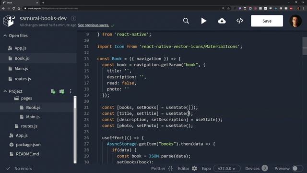Click the project panel vertical scrollbar
This screenshot has width=307, height=173.
click(75, 130)
